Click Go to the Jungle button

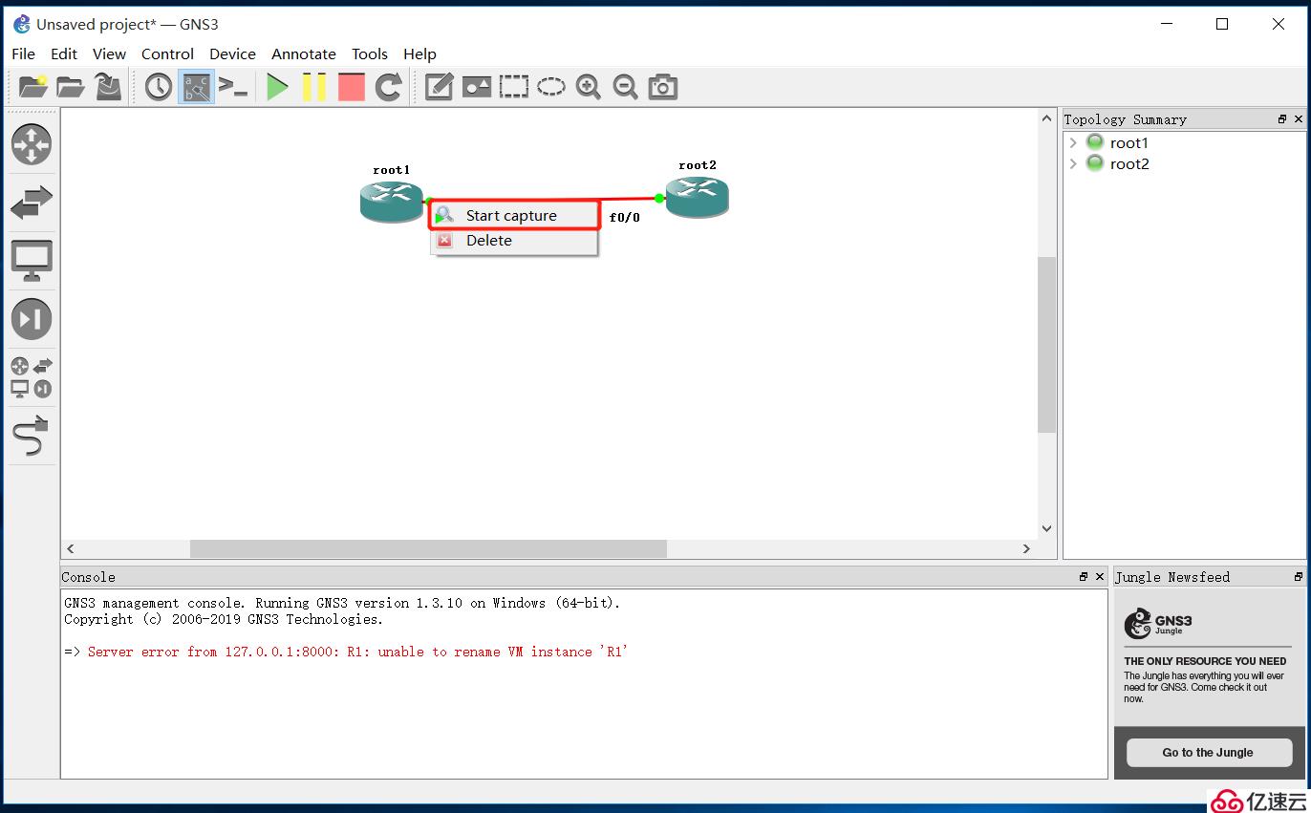click(x=1208, y=753)
